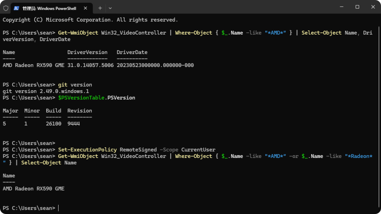Select the Windows PowerShell tab
Screen dimensions: 381x214
pos(52,8)
